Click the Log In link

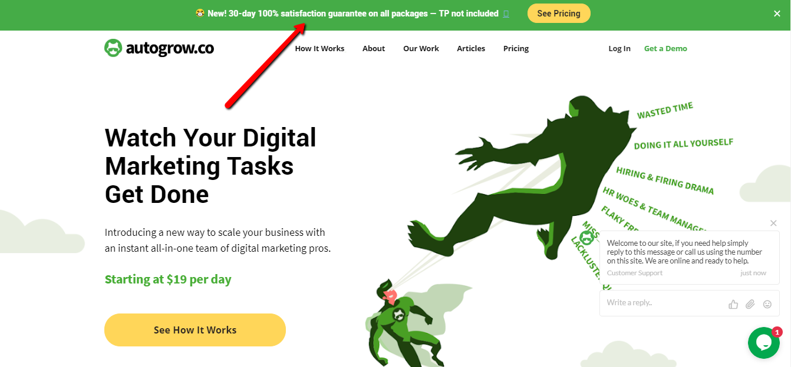(x=619, y=48)
